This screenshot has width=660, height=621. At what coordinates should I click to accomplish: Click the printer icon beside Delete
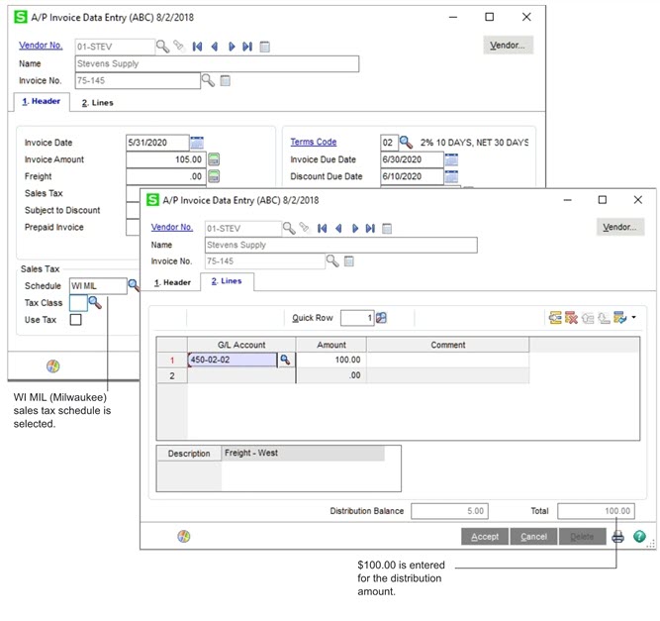click(618, 536)
